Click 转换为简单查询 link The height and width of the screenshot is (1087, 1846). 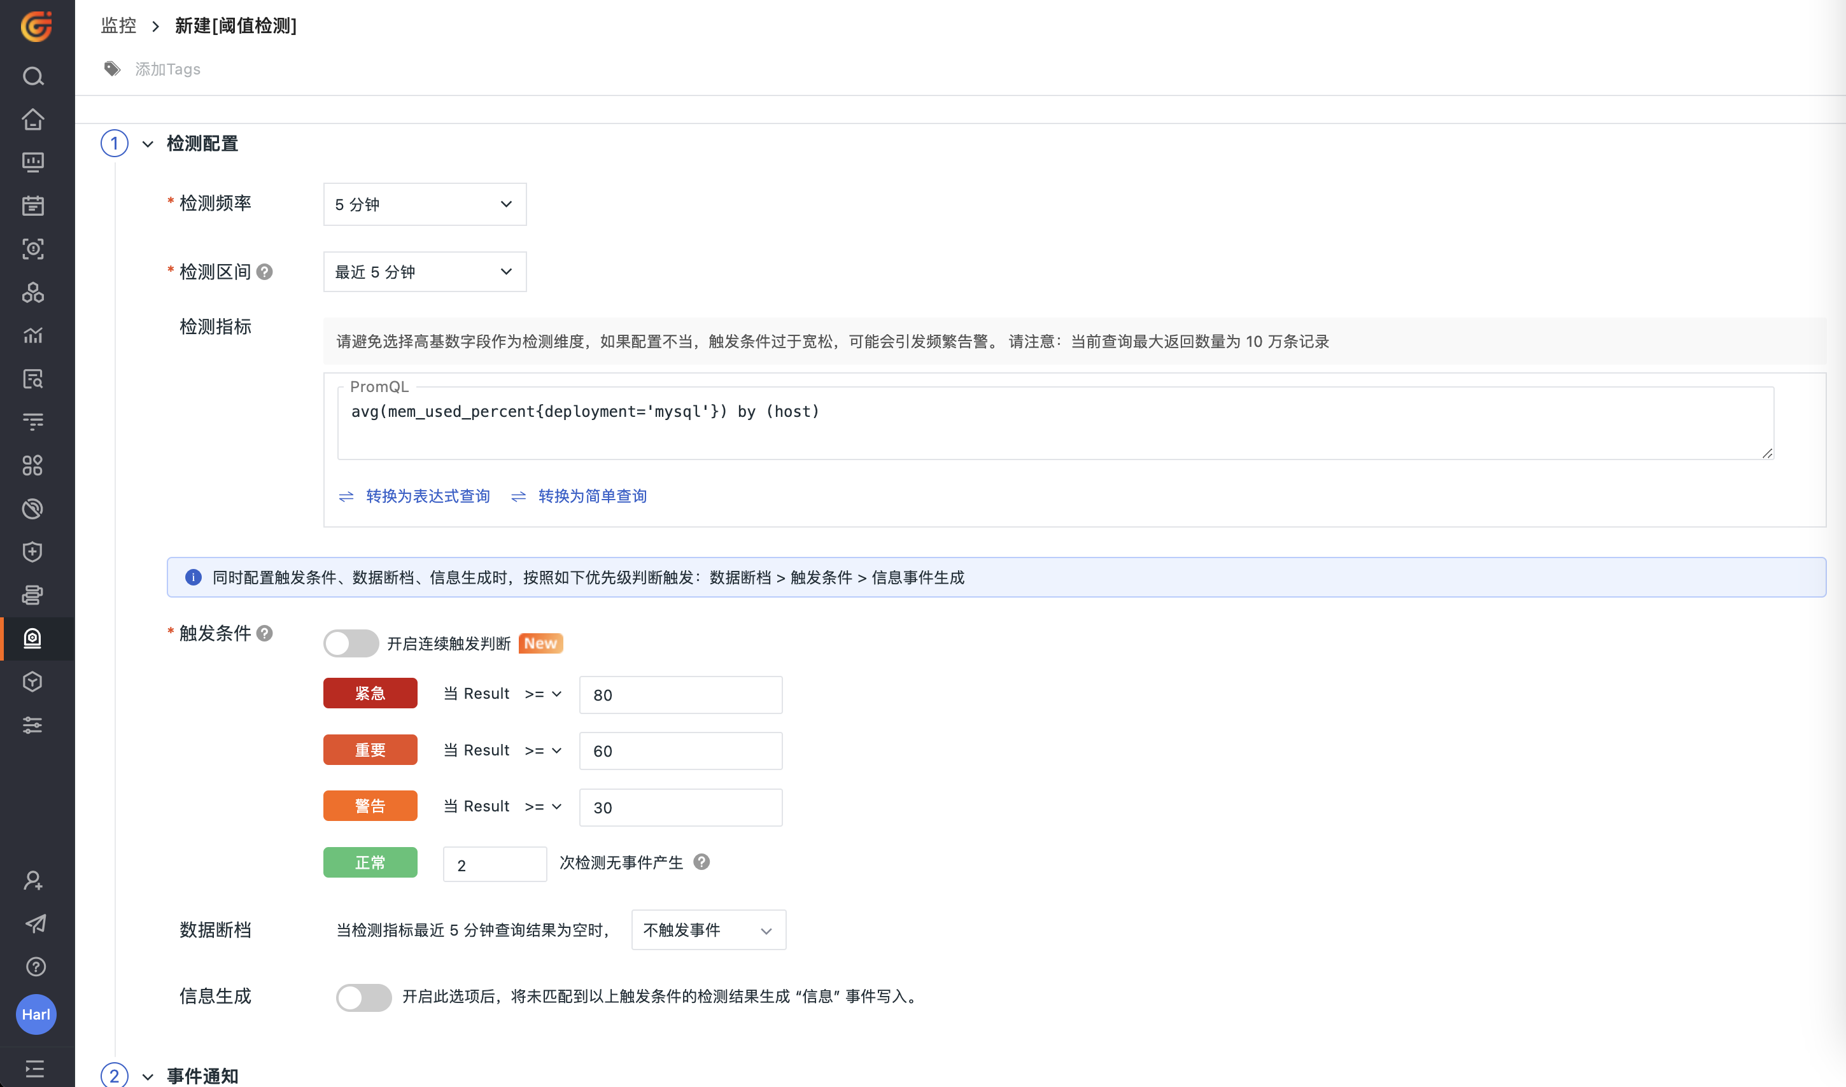[x=592, y=496]
